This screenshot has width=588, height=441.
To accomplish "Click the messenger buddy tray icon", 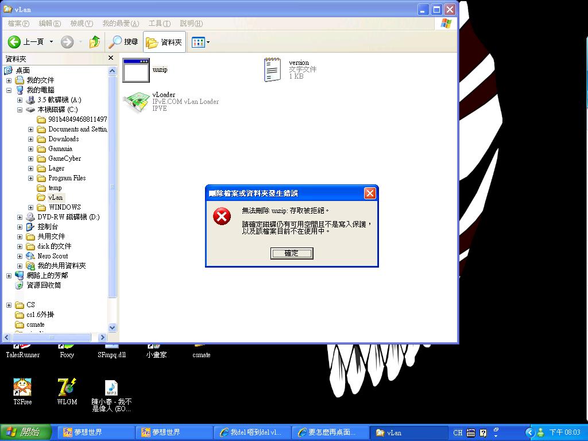I will (x=541, y=433).
